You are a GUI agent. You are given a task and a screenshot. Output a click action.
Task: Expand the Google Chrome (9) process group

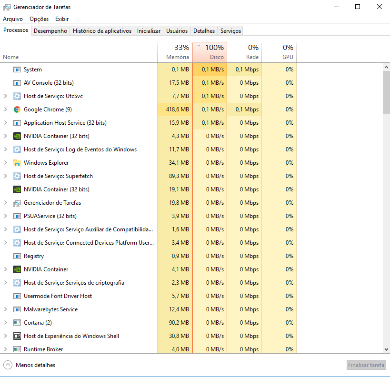(x=5, y=109)
